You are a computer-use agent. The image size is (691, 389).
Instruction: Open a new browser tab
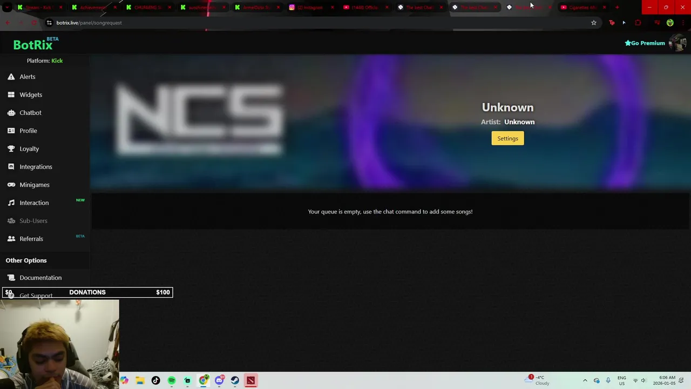(x=617, y=7)
